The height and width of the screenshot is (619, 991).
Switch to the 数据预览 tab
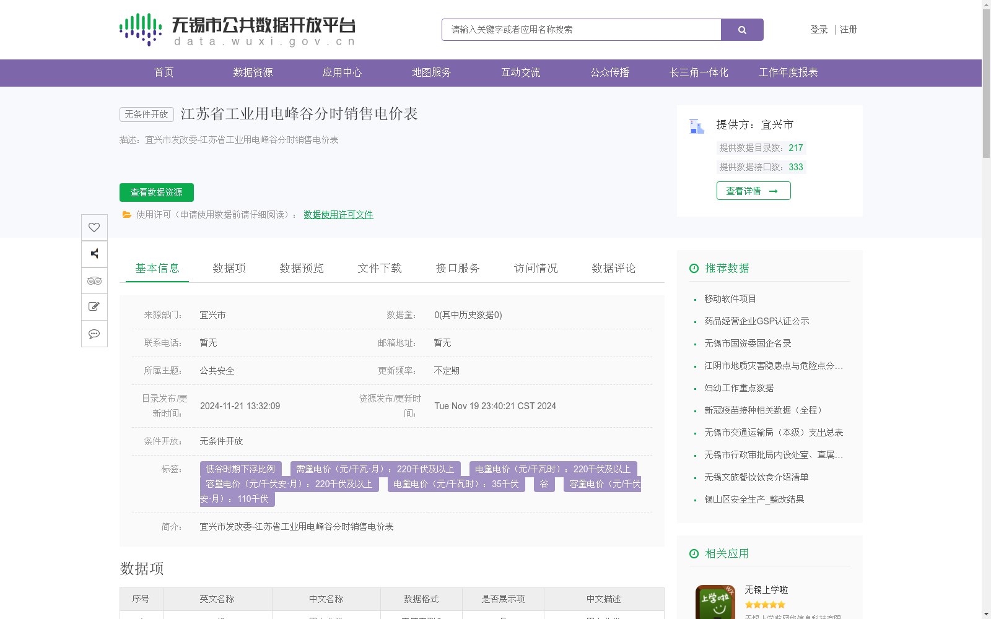point(302,268)
